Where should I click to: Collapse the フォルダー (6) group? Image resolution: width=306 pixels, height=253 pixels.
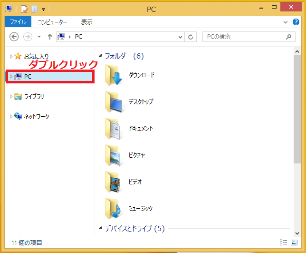click(100, 56)
